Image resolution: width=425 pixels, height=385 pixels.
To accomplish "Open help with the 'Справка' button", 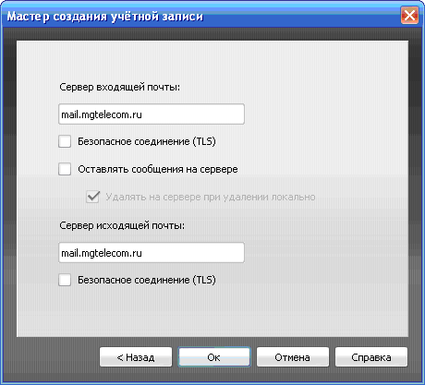I will pos(371,357).
